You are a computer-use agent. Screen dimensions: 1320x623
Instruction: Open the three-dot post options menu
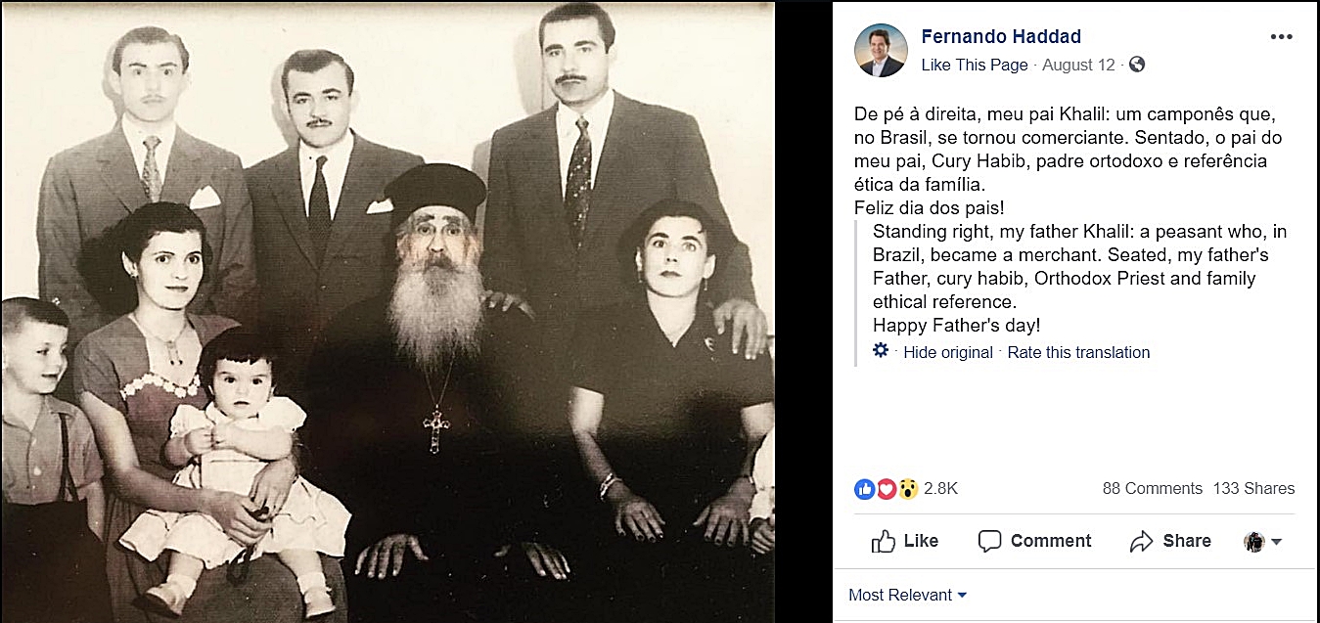(1281, 37)
